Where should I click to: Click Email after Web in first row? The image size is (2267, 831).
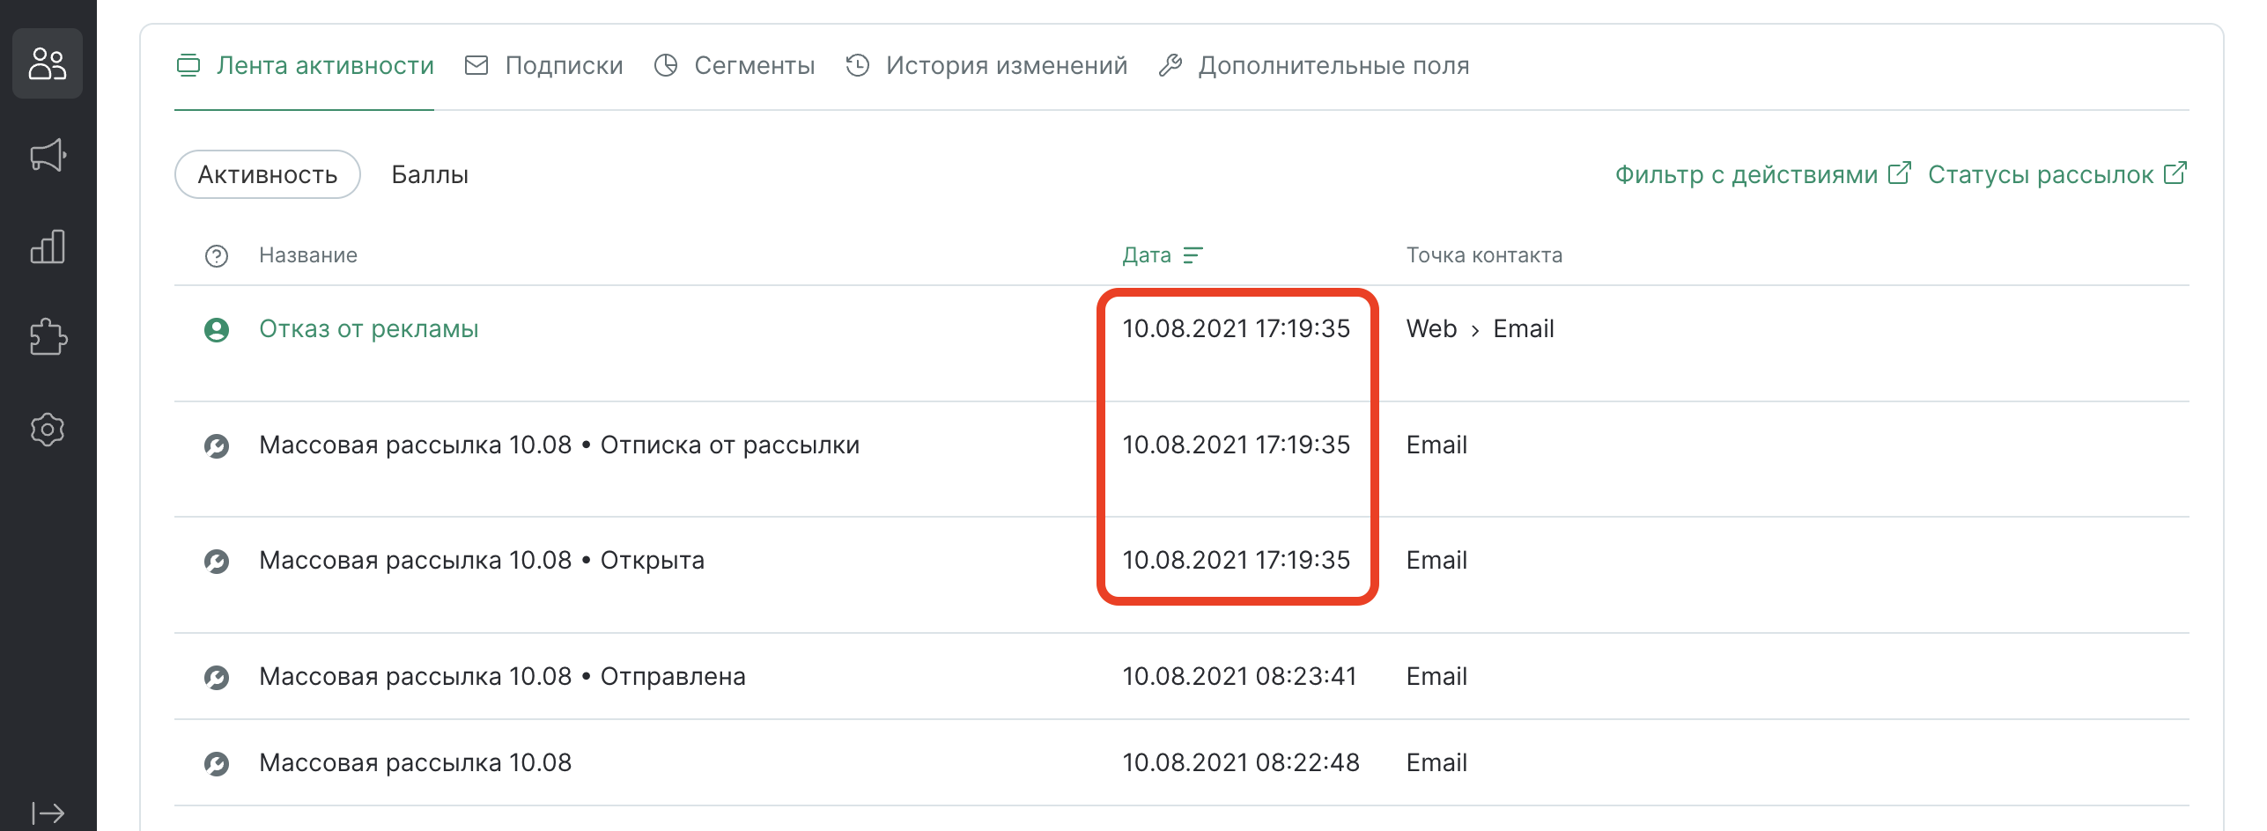pos(1524,328)
